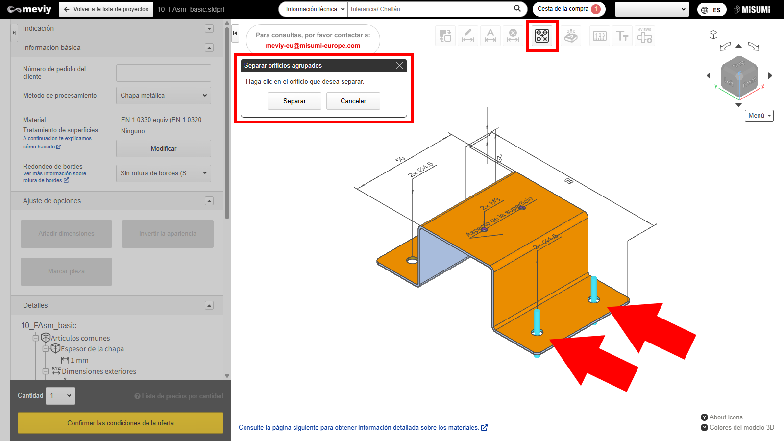Click the separate grouped holes toolbar icon
784x441 pixels.
(542, 36)
